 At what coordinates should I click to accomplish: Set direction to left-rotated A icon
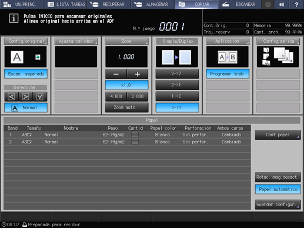click(x=11, y=96)
